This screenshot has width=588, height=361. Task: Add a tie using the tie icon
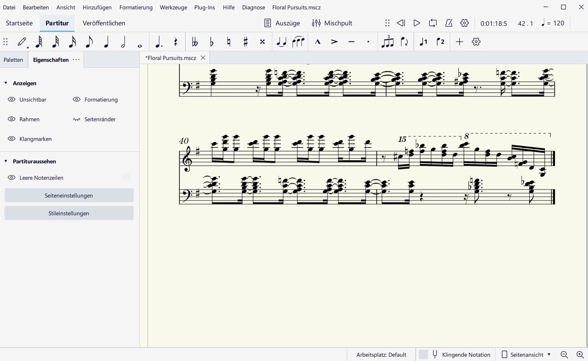pyautogui.click(x=281, y=42)
